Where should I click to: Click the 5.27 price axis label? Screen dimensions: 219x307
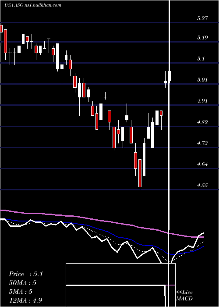pyautogui.click(x=202, y=18)
